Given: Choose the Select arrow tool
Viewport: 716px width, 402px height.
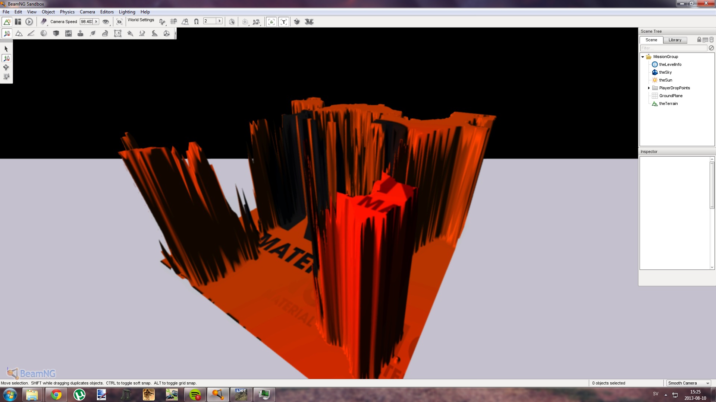Looking at the screenshot, I should 6,49.
